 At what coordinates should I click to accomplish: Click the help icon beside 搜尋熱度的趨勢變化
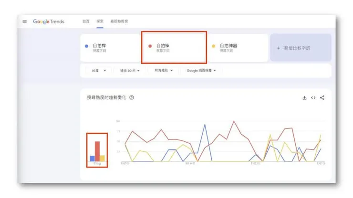tap(132, 98)
